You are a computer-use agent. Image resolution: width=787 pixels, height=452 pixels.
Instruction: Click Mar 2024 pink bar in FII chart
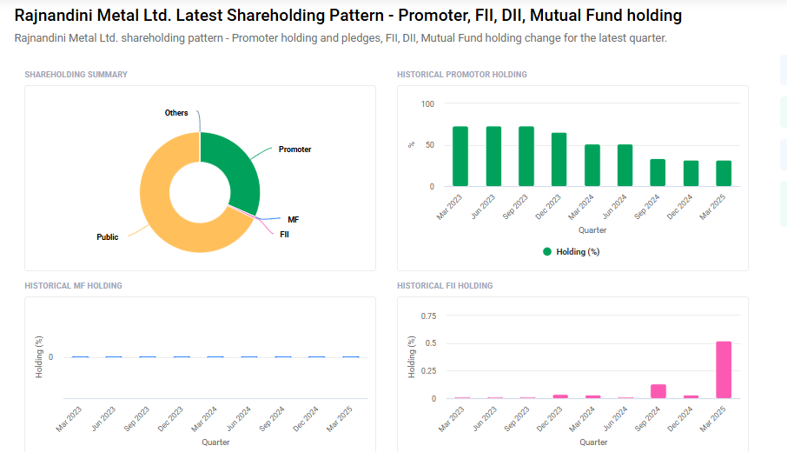point(592,396)
